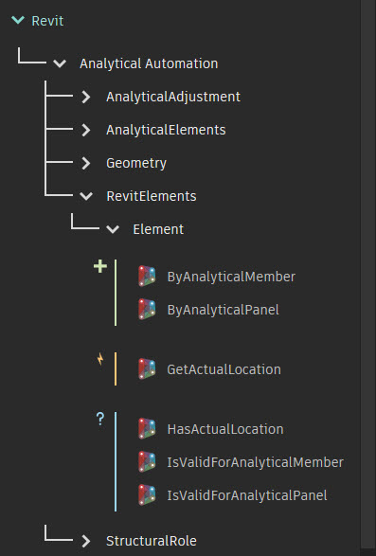Place the HasActualLocation node text
The image size is (376, 556).
225,429
